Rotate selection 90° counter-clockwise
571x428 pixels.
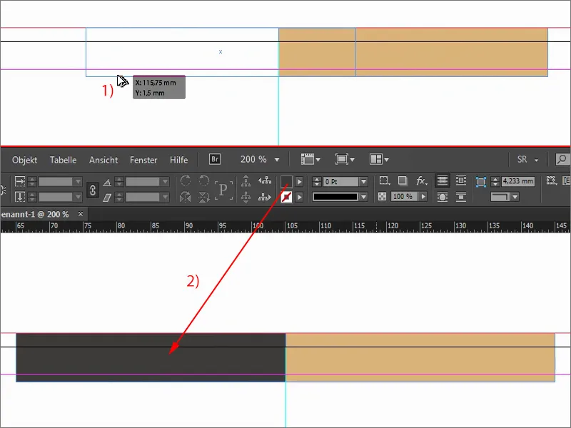point(204,180)
